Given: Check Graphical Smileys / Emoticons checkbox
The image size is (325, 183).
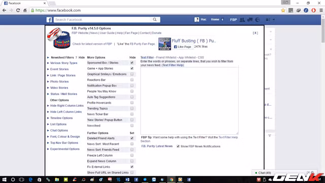Looking at the screenshot, I should tap(132, 74).
